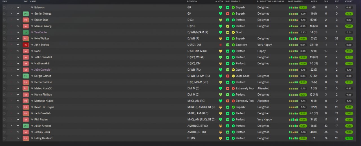Open Julián Álvarez's player profile
361x146 pixels.
click(x=43, y=126)
